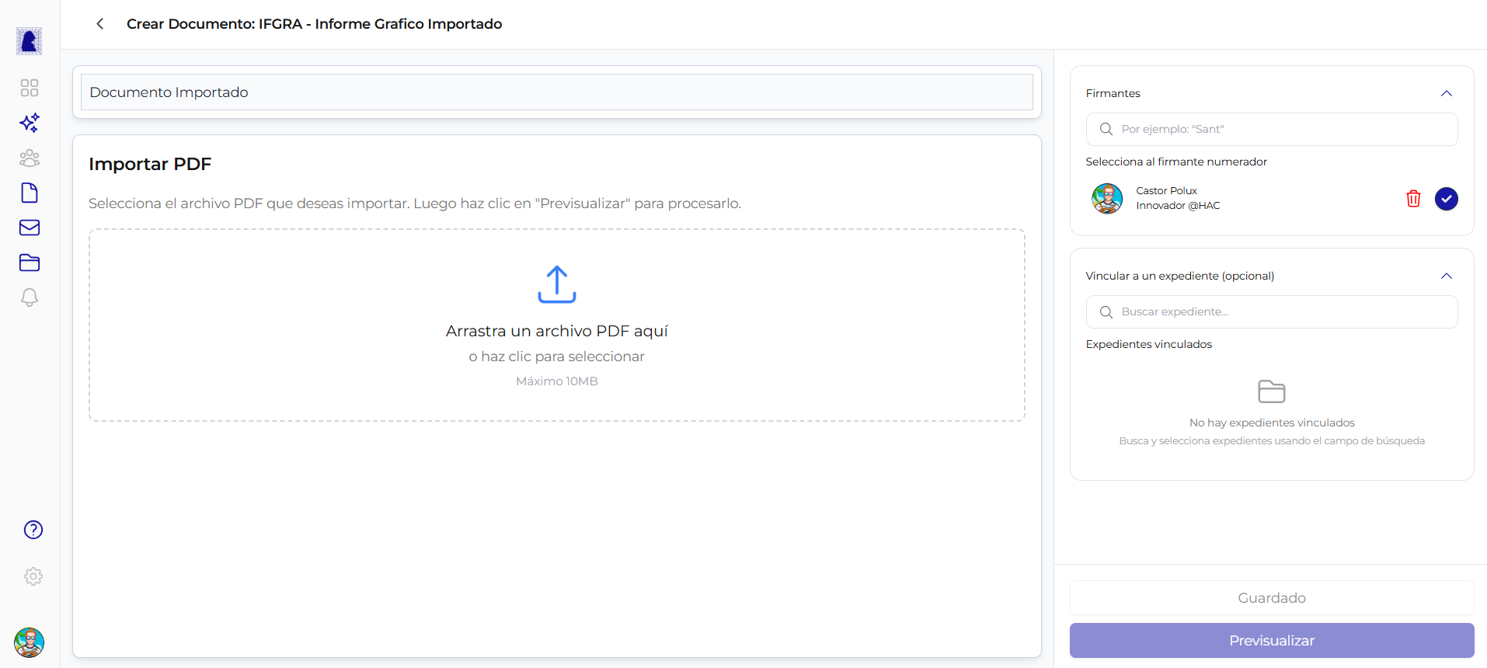
Task: Open the user profile avatar in sidebar
Action: pyautogui.click(x=30, y=642)
